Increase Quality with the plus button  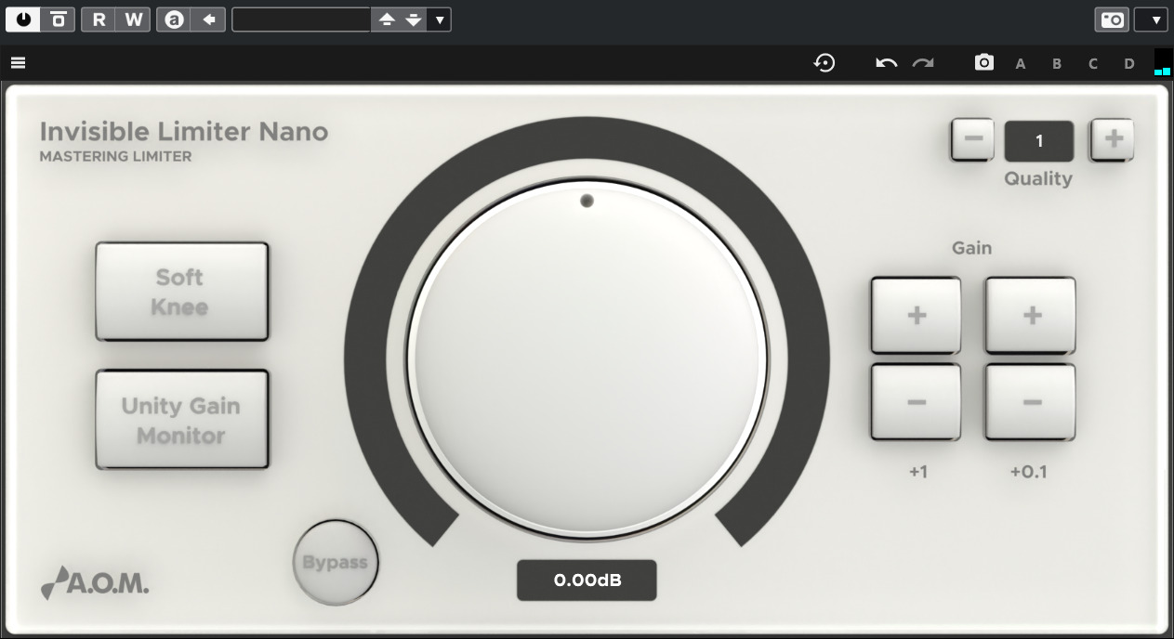[1113, 140]
